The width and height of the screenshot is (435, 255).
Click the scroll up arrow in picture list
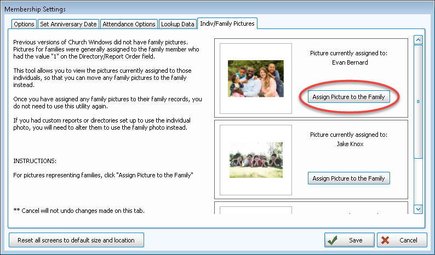418,40
